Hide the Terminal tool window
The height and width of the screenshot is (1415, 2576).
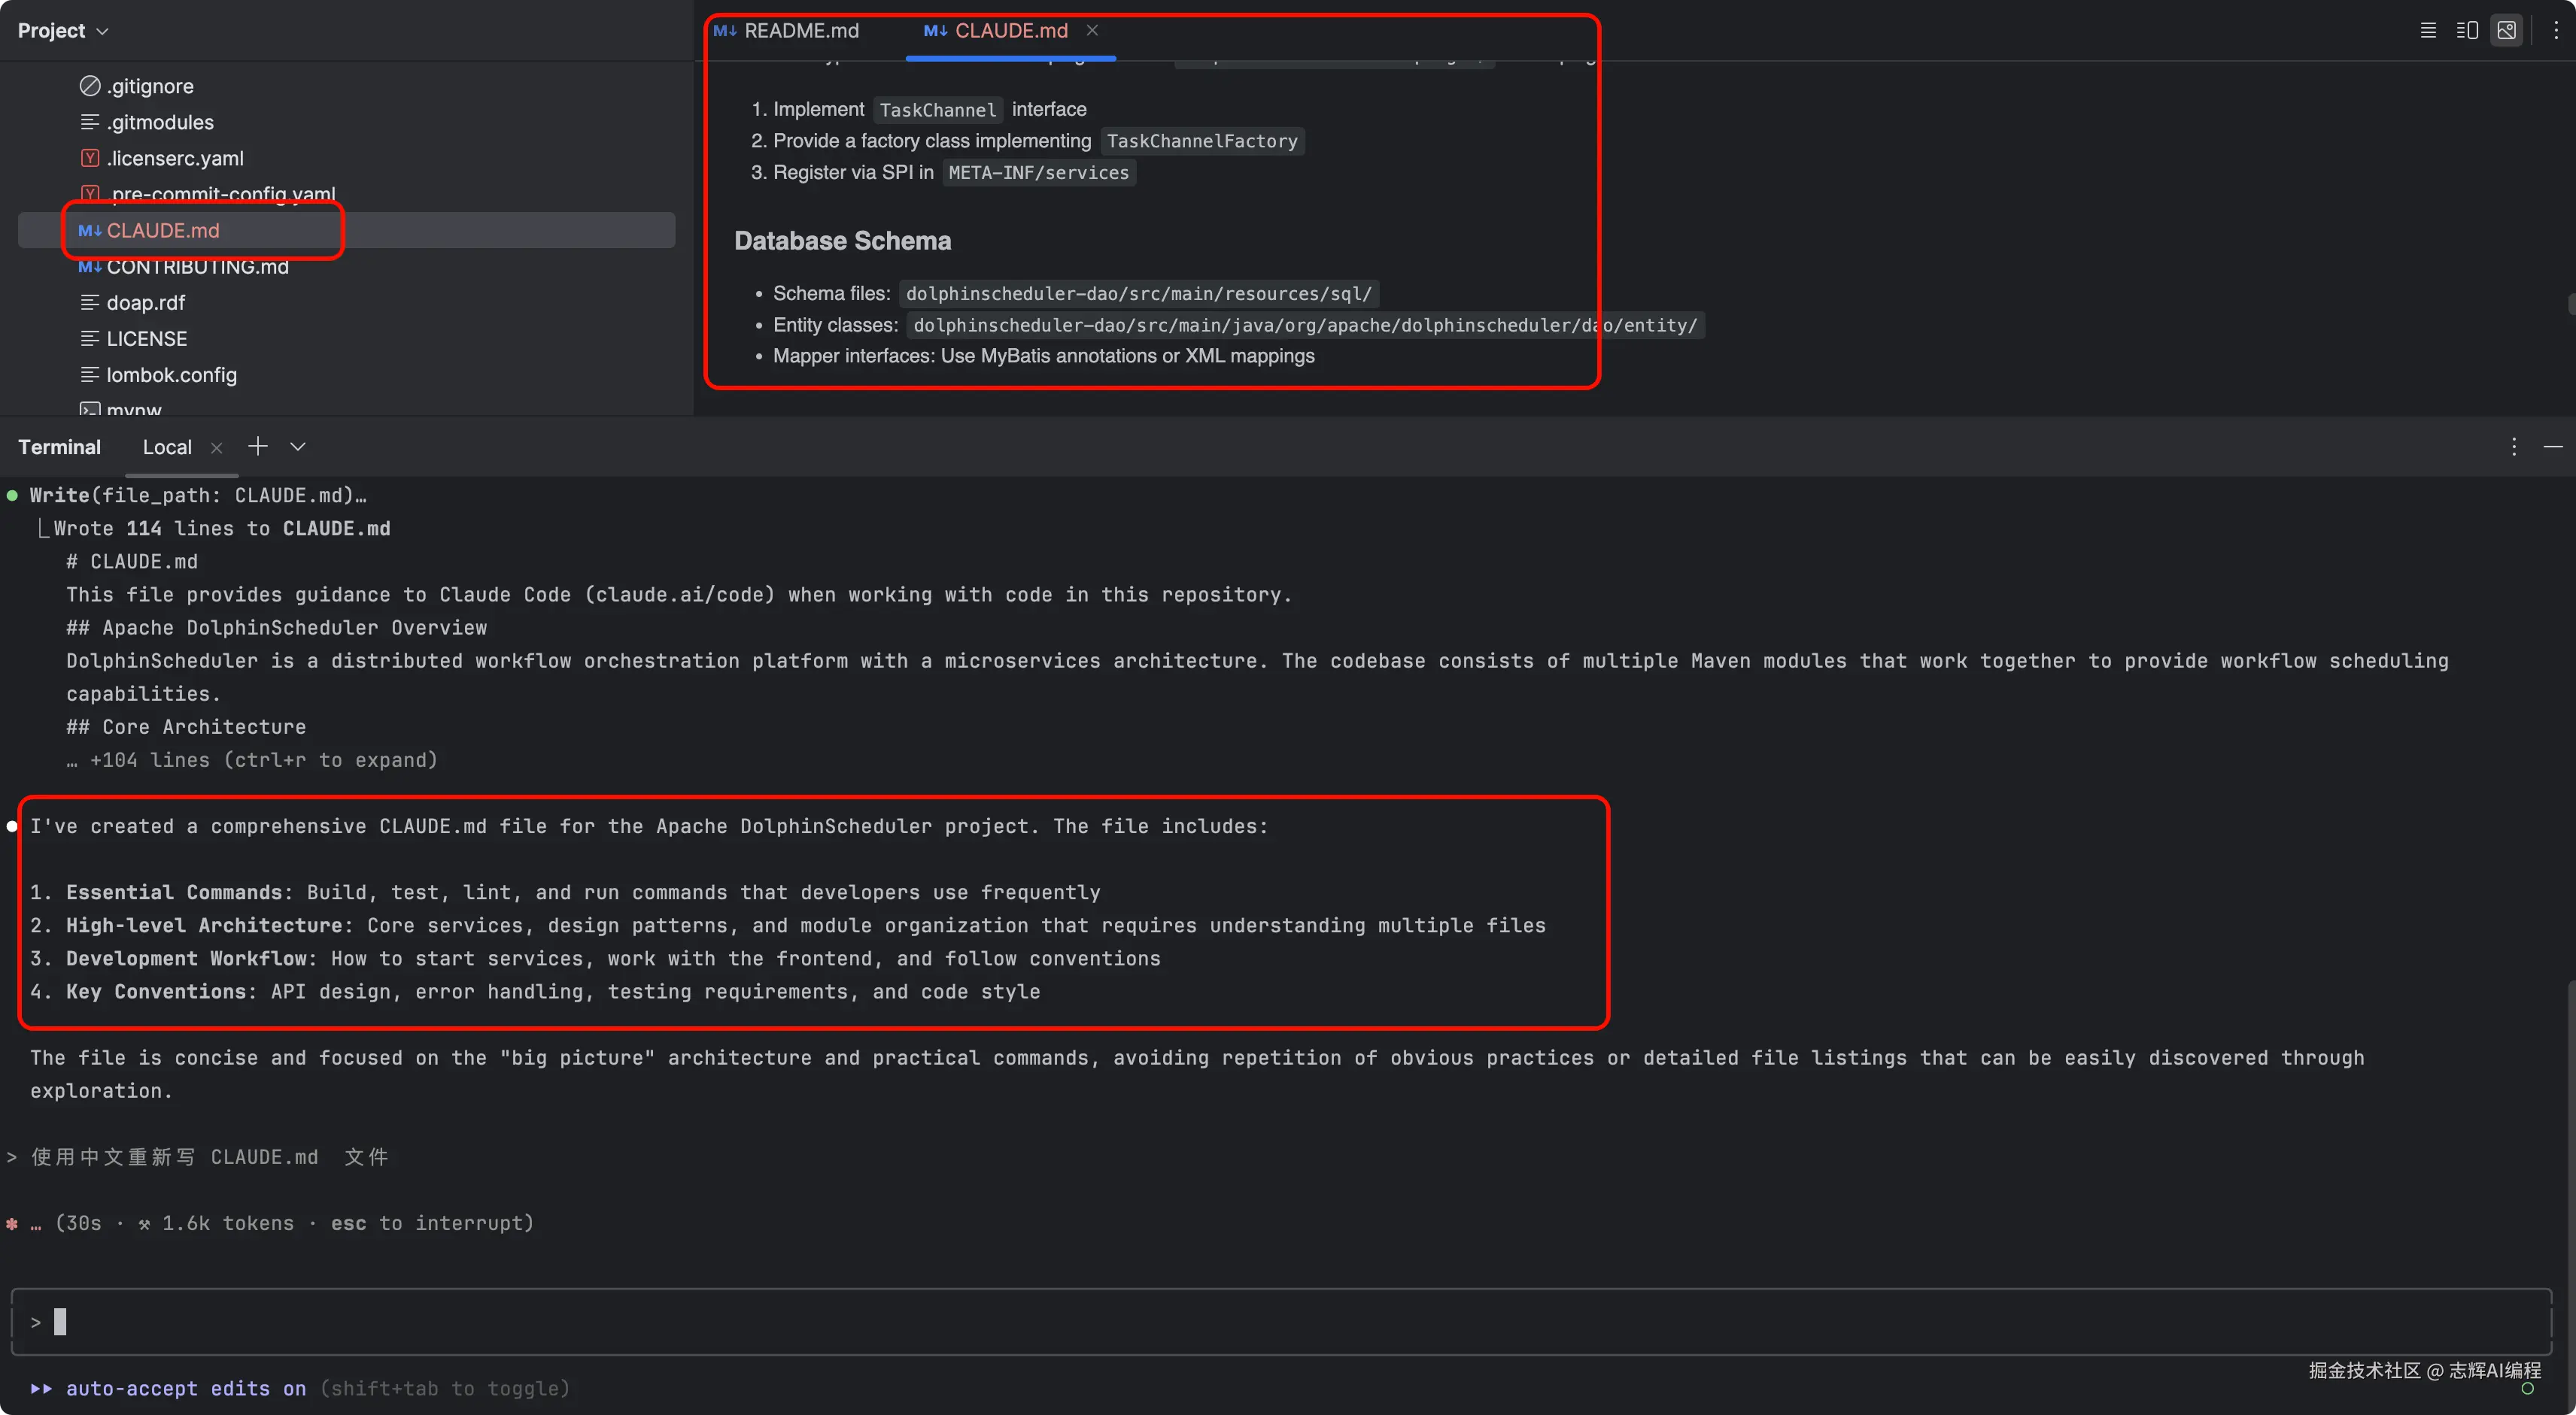click(2553, 447)
